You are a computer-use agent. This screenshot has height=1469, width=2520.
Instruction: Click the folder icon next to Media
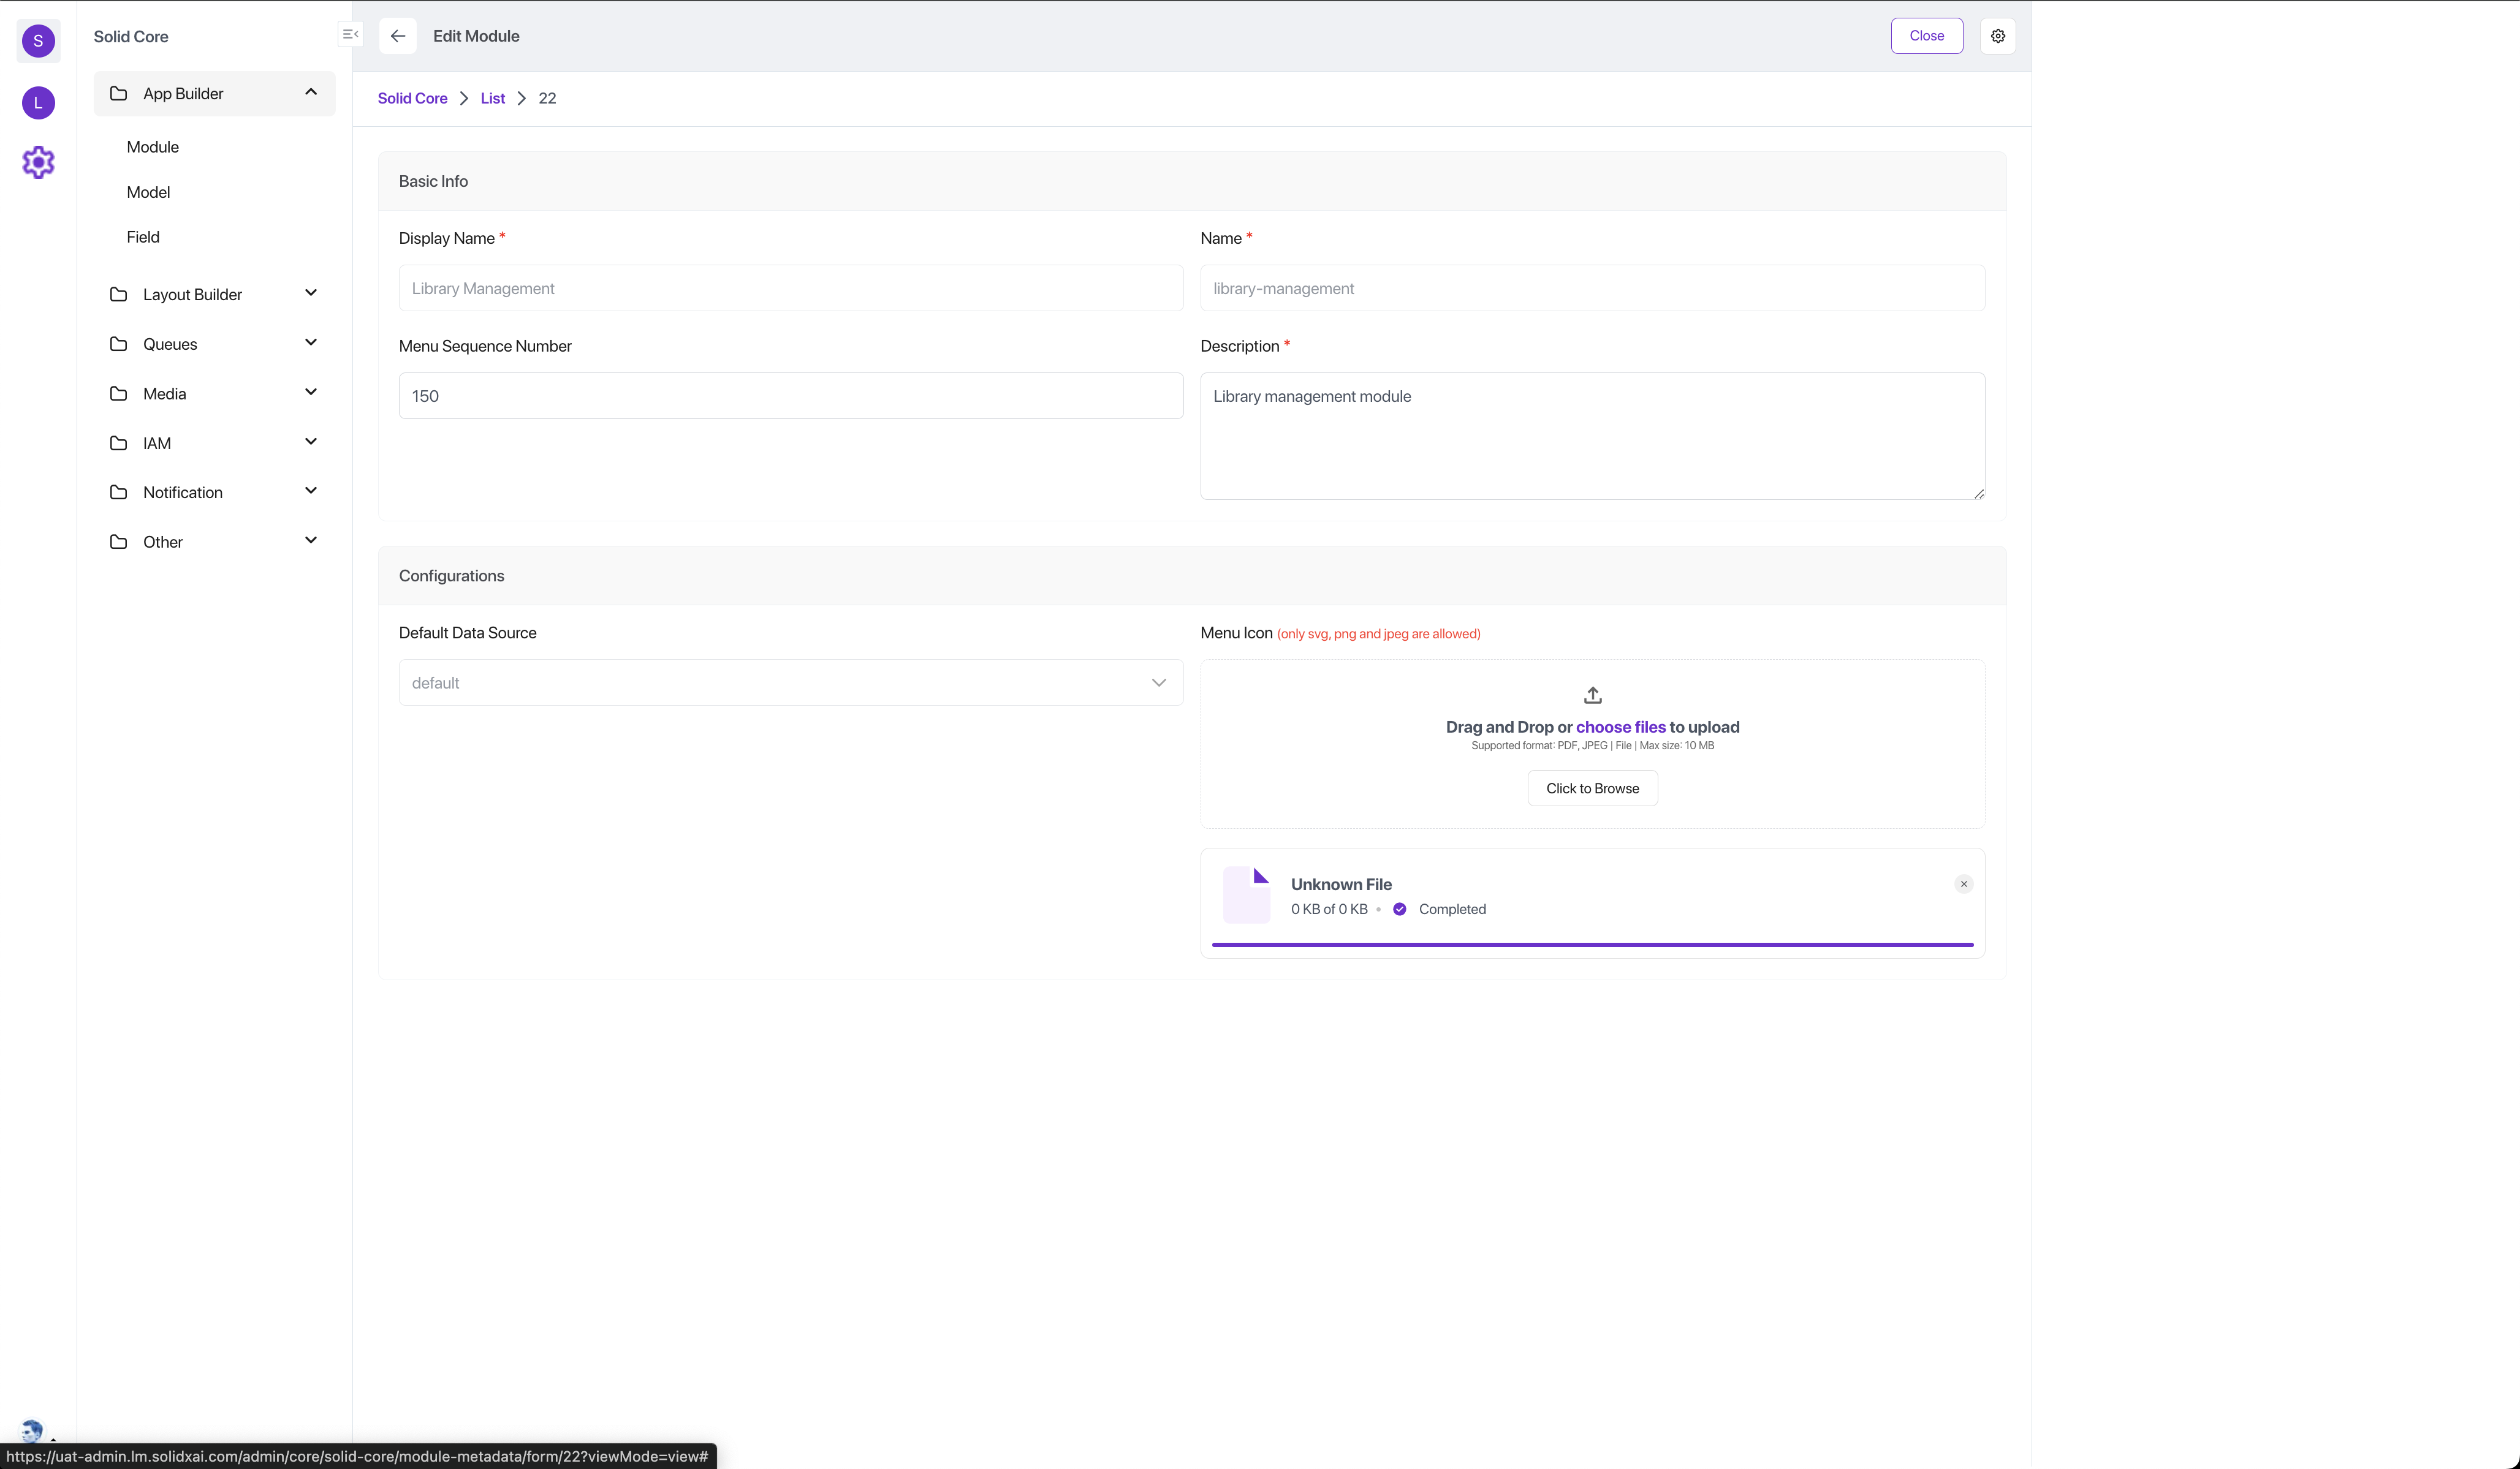[x=119, y=393]
